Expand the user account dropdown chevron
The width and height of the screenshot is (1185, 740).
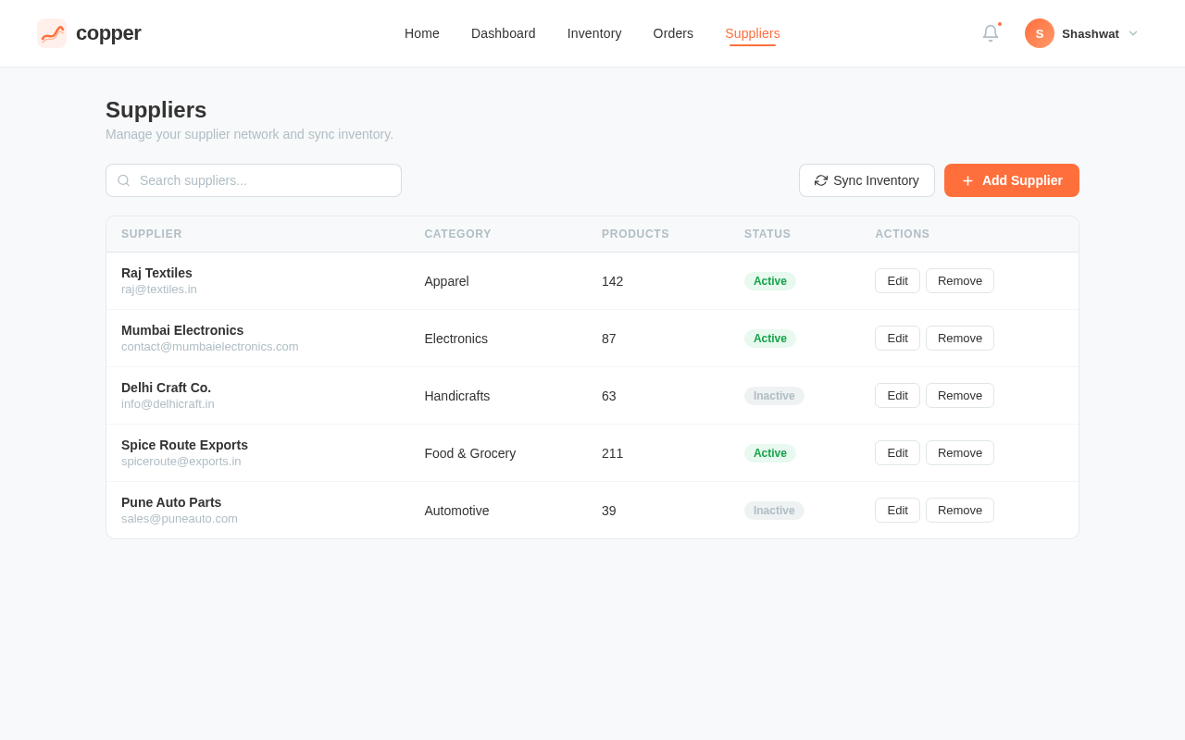pos(1133,33)
